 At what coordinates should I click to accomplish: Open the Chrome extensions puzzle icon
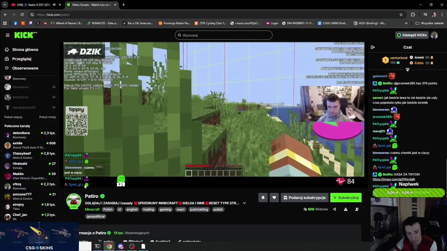click(413, 15)
